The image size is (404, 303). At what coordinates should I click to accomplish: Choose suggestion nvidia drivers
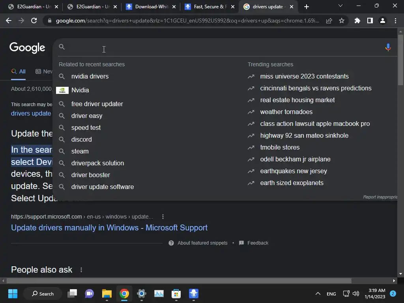pos(90,76)
